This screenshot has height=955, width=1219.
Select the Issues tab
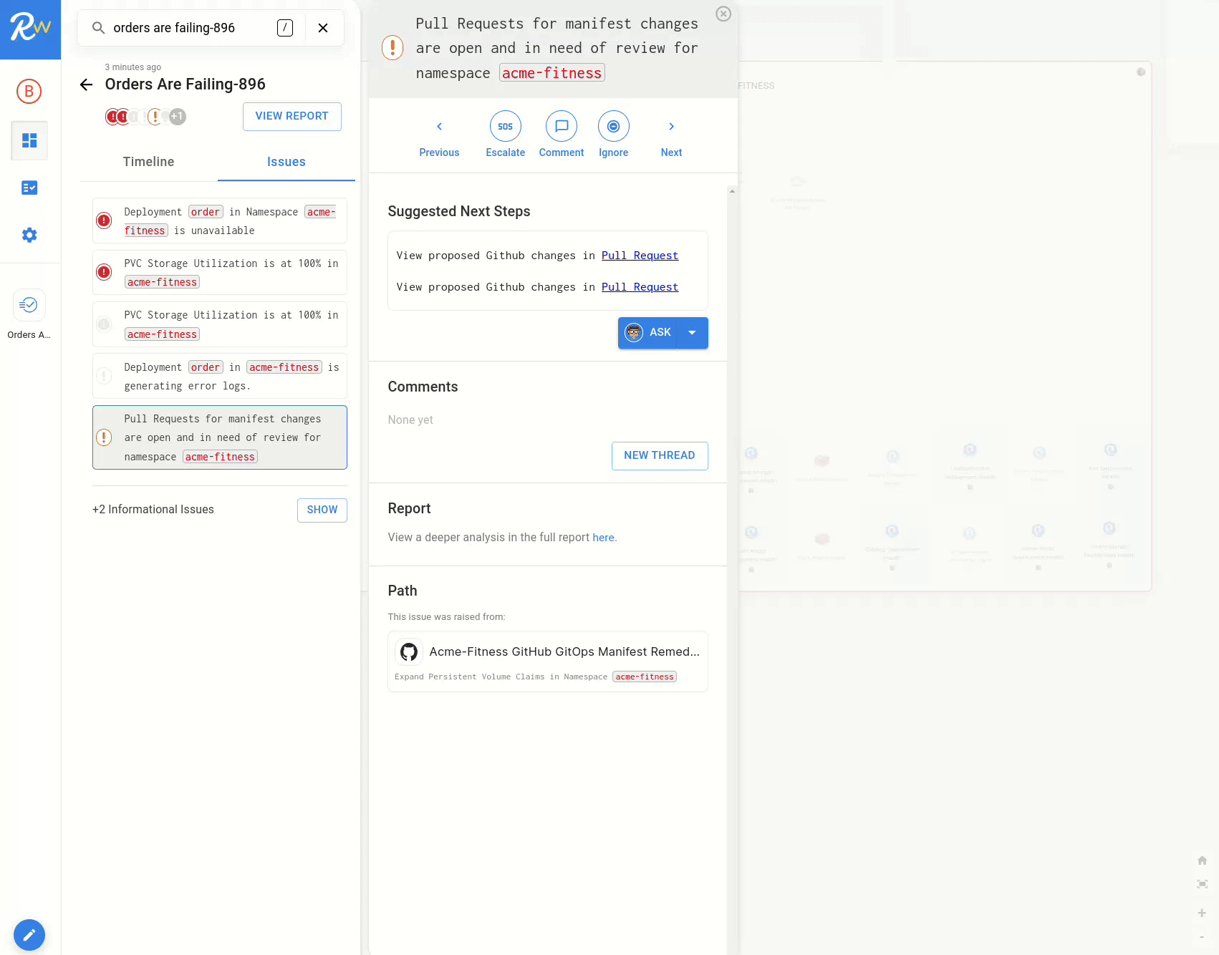pyautogui.click(x=286, y=162)
